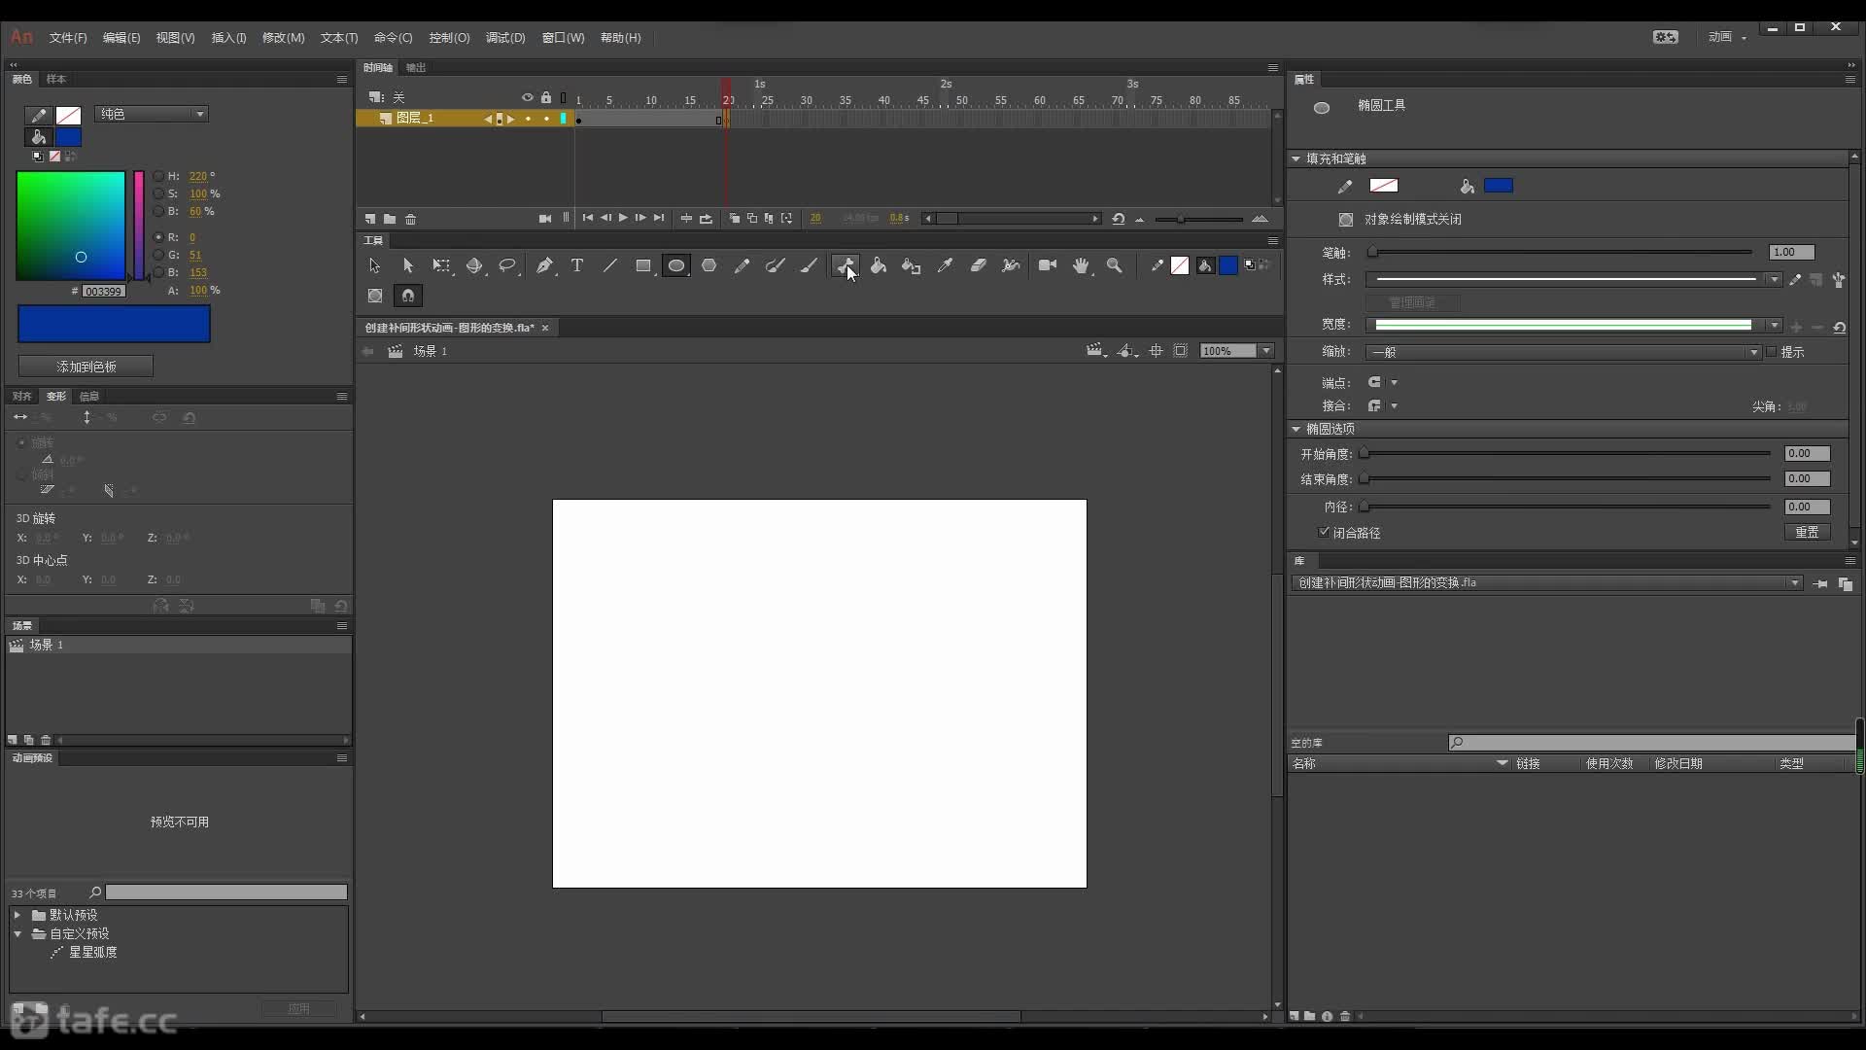Screen dimensions: 1866x1050
Task: Select the R radio button in color panel
Action: pyautogui.click(x=158, y=237)
